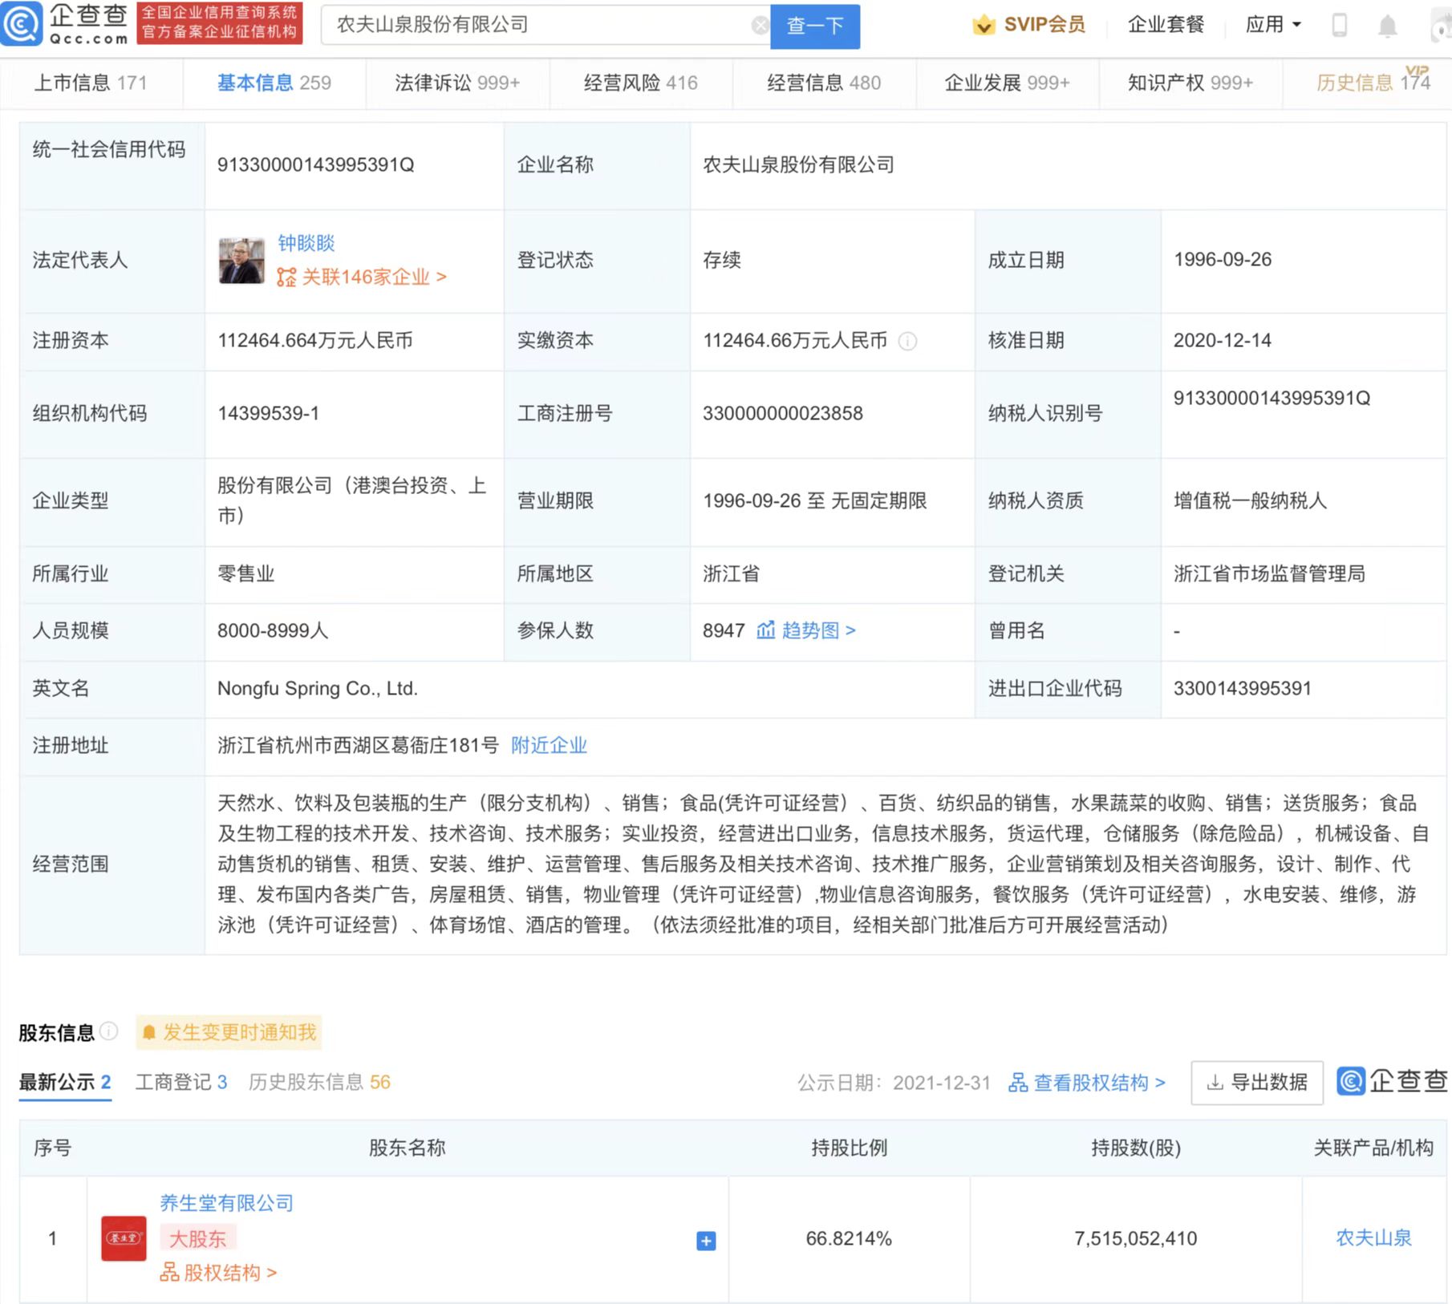The image size is (1452, 1304).
Task: Click the 导出数据 button
Action: (x=1257, y=1083)
